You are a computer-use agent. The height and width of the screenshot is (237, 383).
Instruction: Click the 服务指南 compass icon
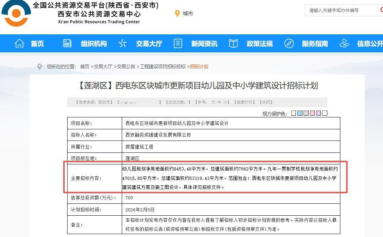(x=288, y=43)
